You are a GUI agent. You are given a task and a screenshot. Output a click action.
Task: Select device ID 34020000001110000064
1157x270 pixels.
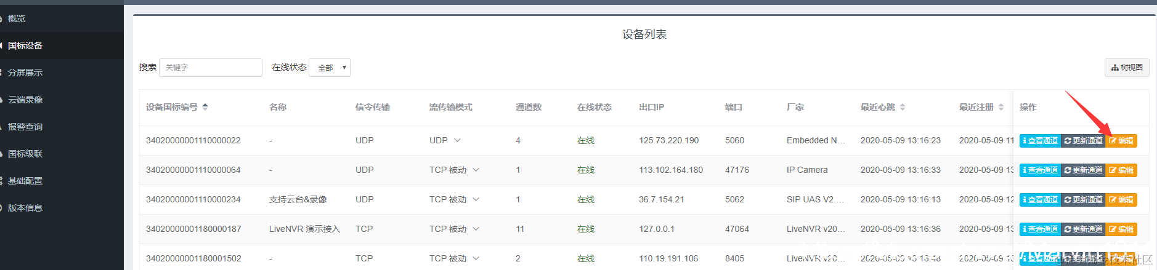pyautogui.click(x=193, y=170)
